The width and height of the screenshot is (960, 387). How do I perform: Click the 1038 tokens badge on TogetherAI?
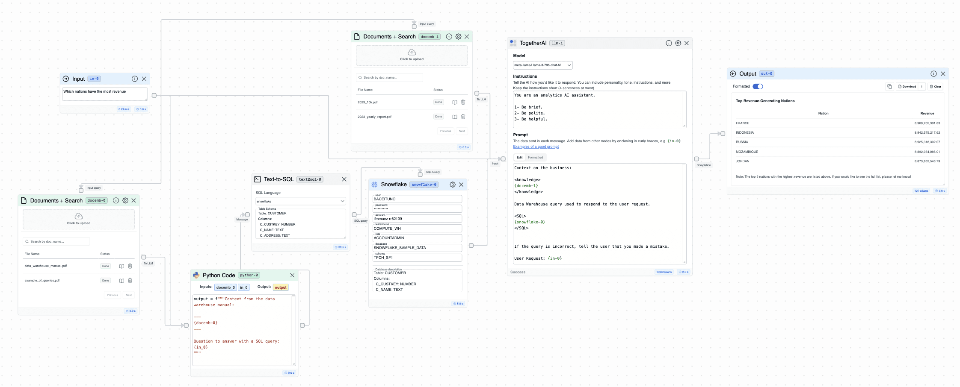coord(664,272)
